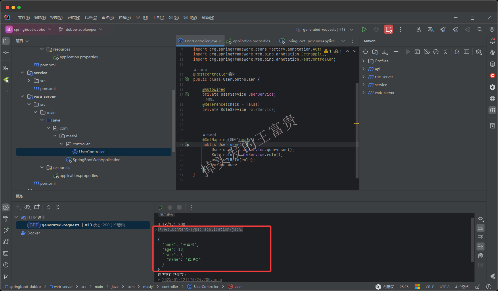Open the translate plugin icon
The width and height of the screenshot is (498, 291).
click(431, 29)
